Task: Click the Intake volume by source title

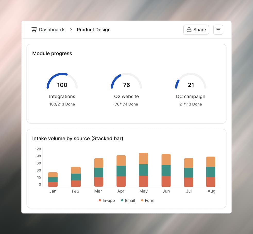Action: [x=78, y=139]
